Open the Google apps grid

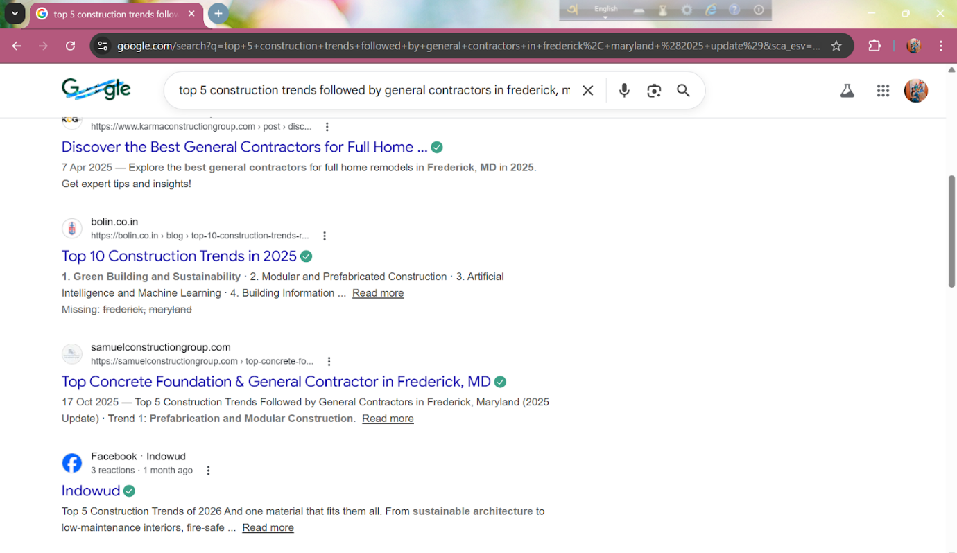click(x=883, y=91)
